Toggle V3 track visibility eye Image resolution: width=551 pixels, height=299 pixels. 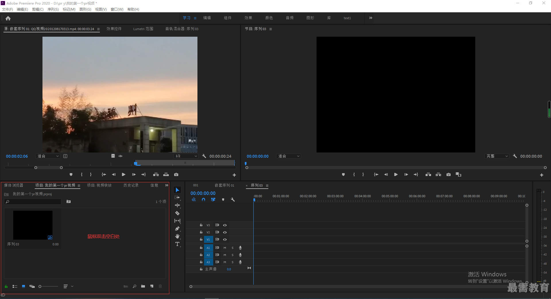point(225,225)
